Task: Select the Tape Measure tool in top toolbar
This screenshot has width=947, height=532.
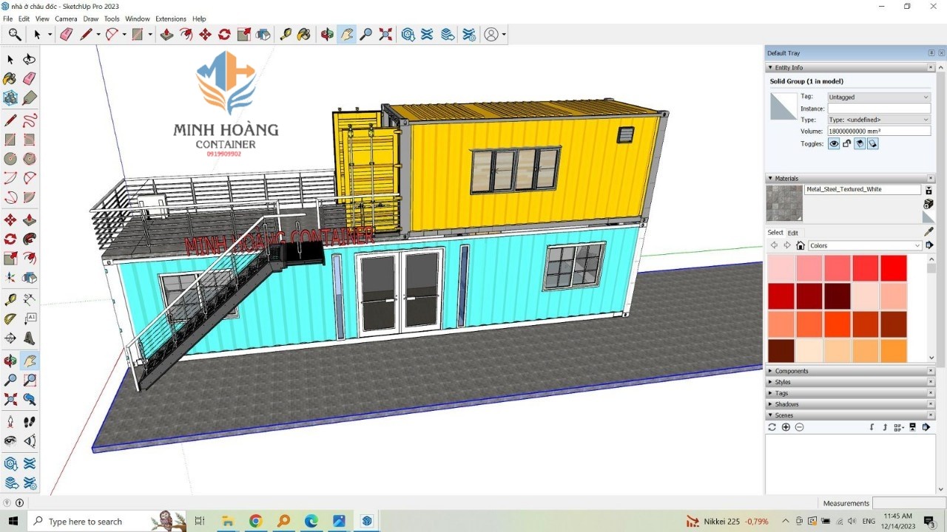Action: point(285,35)
